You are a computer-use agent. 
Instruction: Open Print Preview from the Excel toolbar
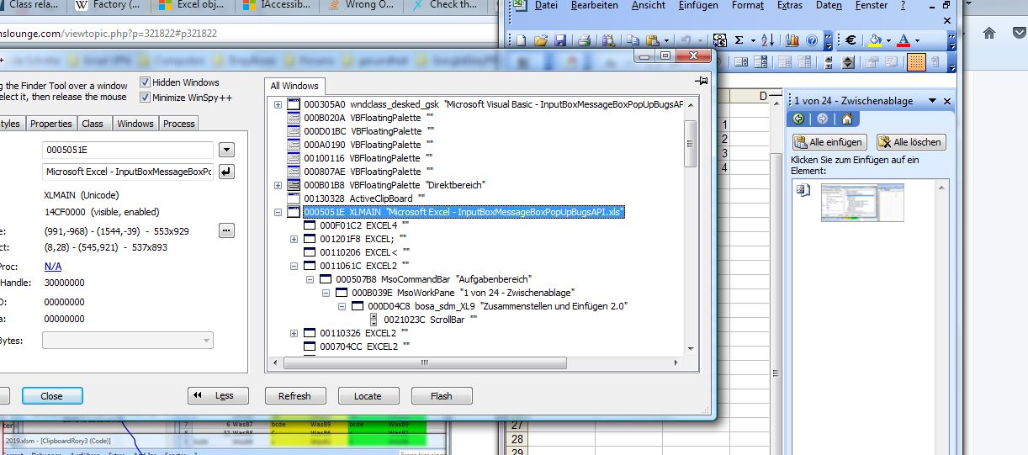tap(607, 40)
